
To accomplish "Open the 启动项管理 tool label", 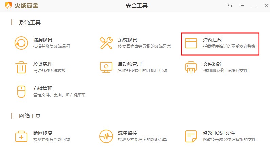I will tap(130, 64).
